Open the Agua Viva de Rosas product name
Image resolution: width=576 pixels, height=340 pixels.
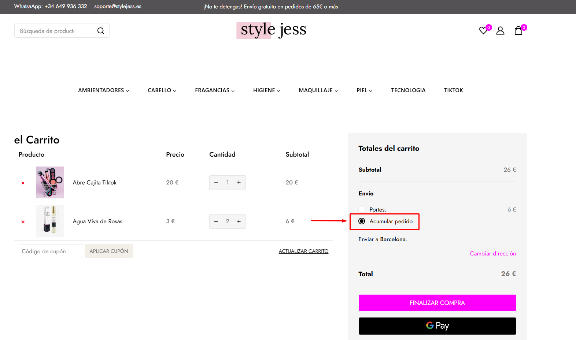point(97,221)
